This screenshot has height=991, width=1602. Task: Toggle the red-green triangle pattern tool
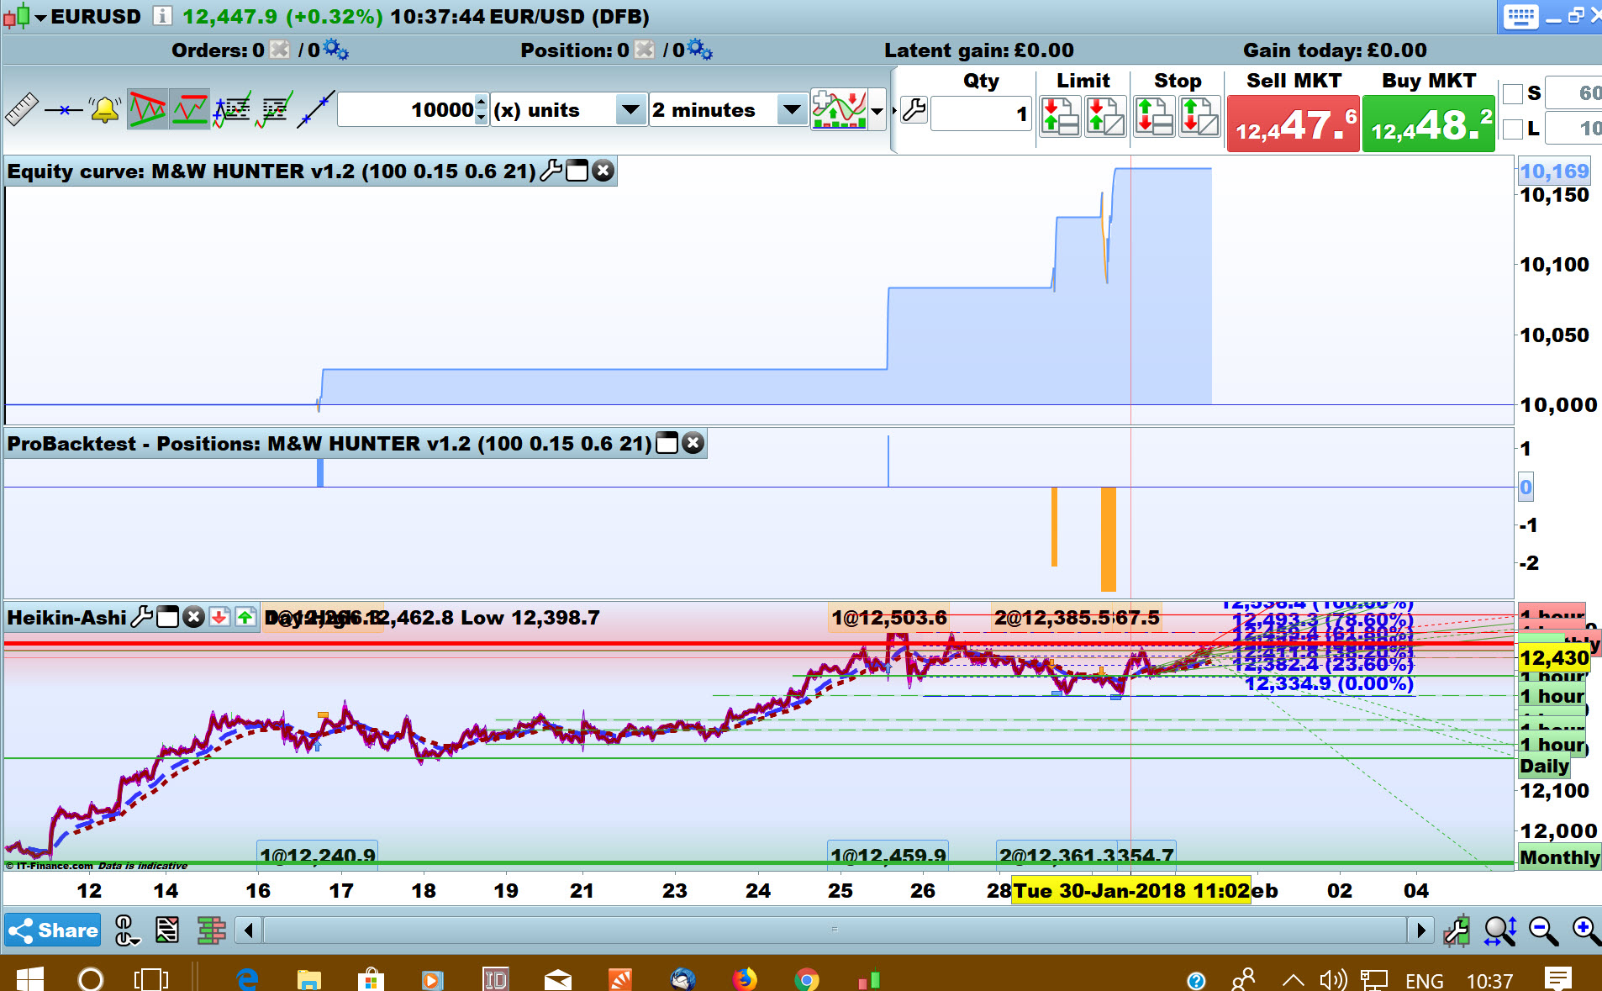point(147,110)
